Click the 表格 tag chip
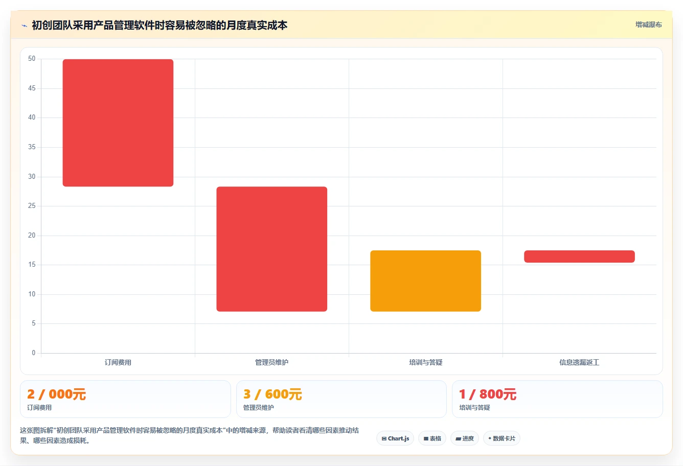Viewport: 683px width, 466px height. coord(432,438)
